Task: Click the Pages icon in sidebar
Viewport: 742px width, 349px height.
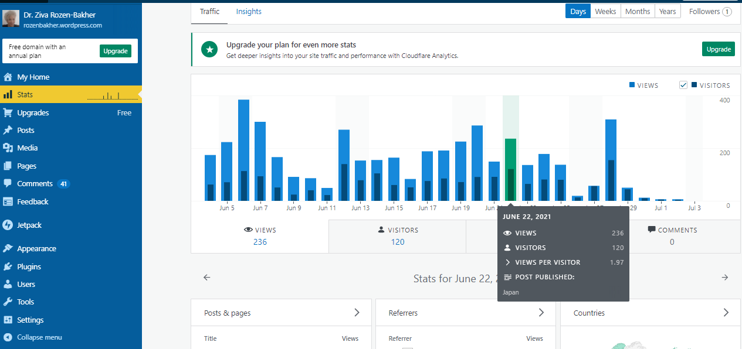Action: [8, 166]
